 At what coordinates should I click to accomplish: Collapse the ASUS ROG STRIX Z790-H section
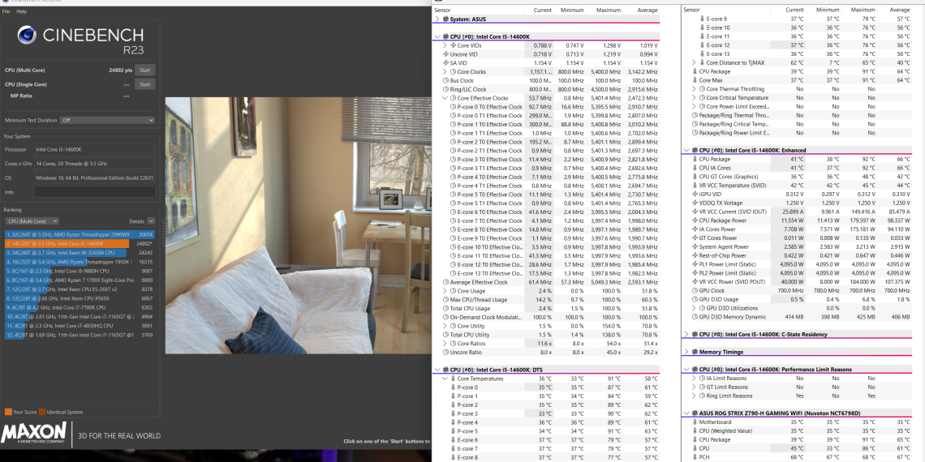click(686, 413)
